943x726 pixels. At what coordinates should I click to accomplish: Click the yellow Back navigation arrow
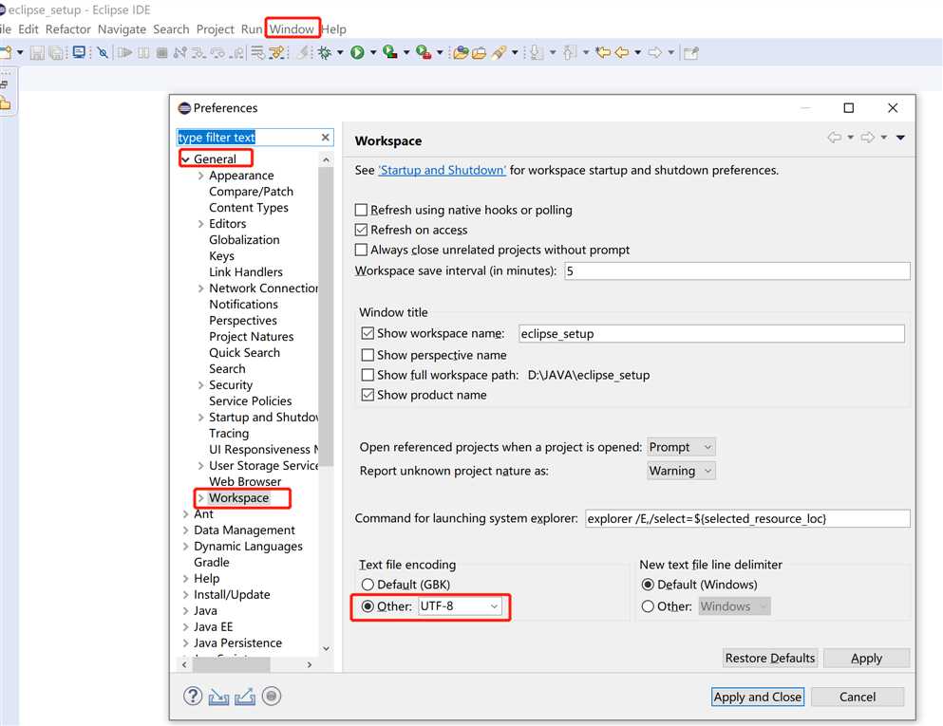(622, 53)
